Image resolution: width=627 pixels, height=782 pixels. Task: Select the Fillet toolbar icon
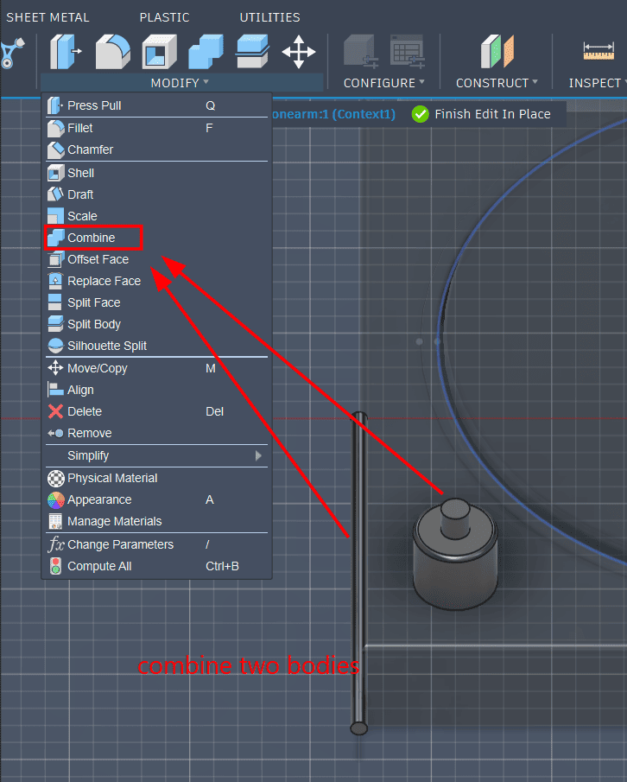click(x=112, y=51)
